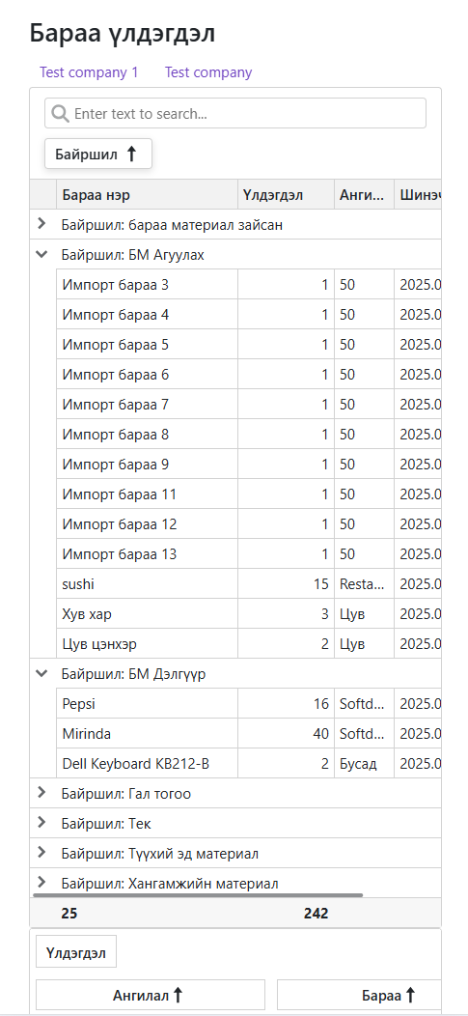Switch to Test company 1 tab
Viewport: 468px width, 1016px height.
[x=89, y=71]
